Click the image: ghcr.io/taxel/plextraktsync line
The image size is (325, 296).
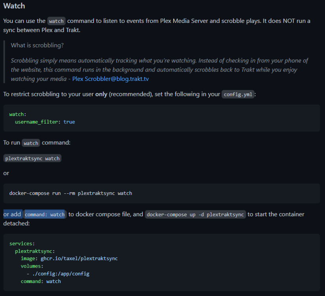tap(69, 259)
